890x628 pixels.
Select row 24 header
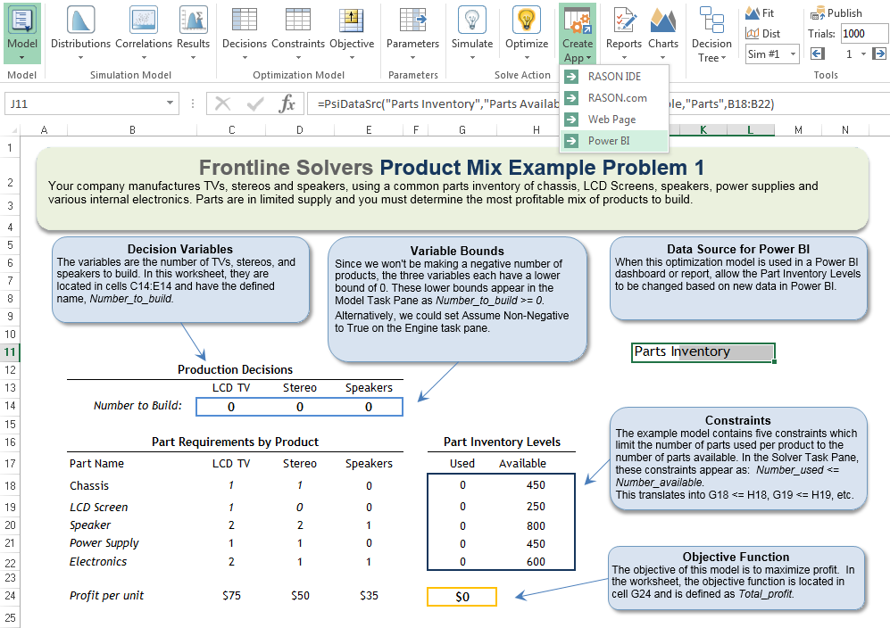click(x=10, y=596)
